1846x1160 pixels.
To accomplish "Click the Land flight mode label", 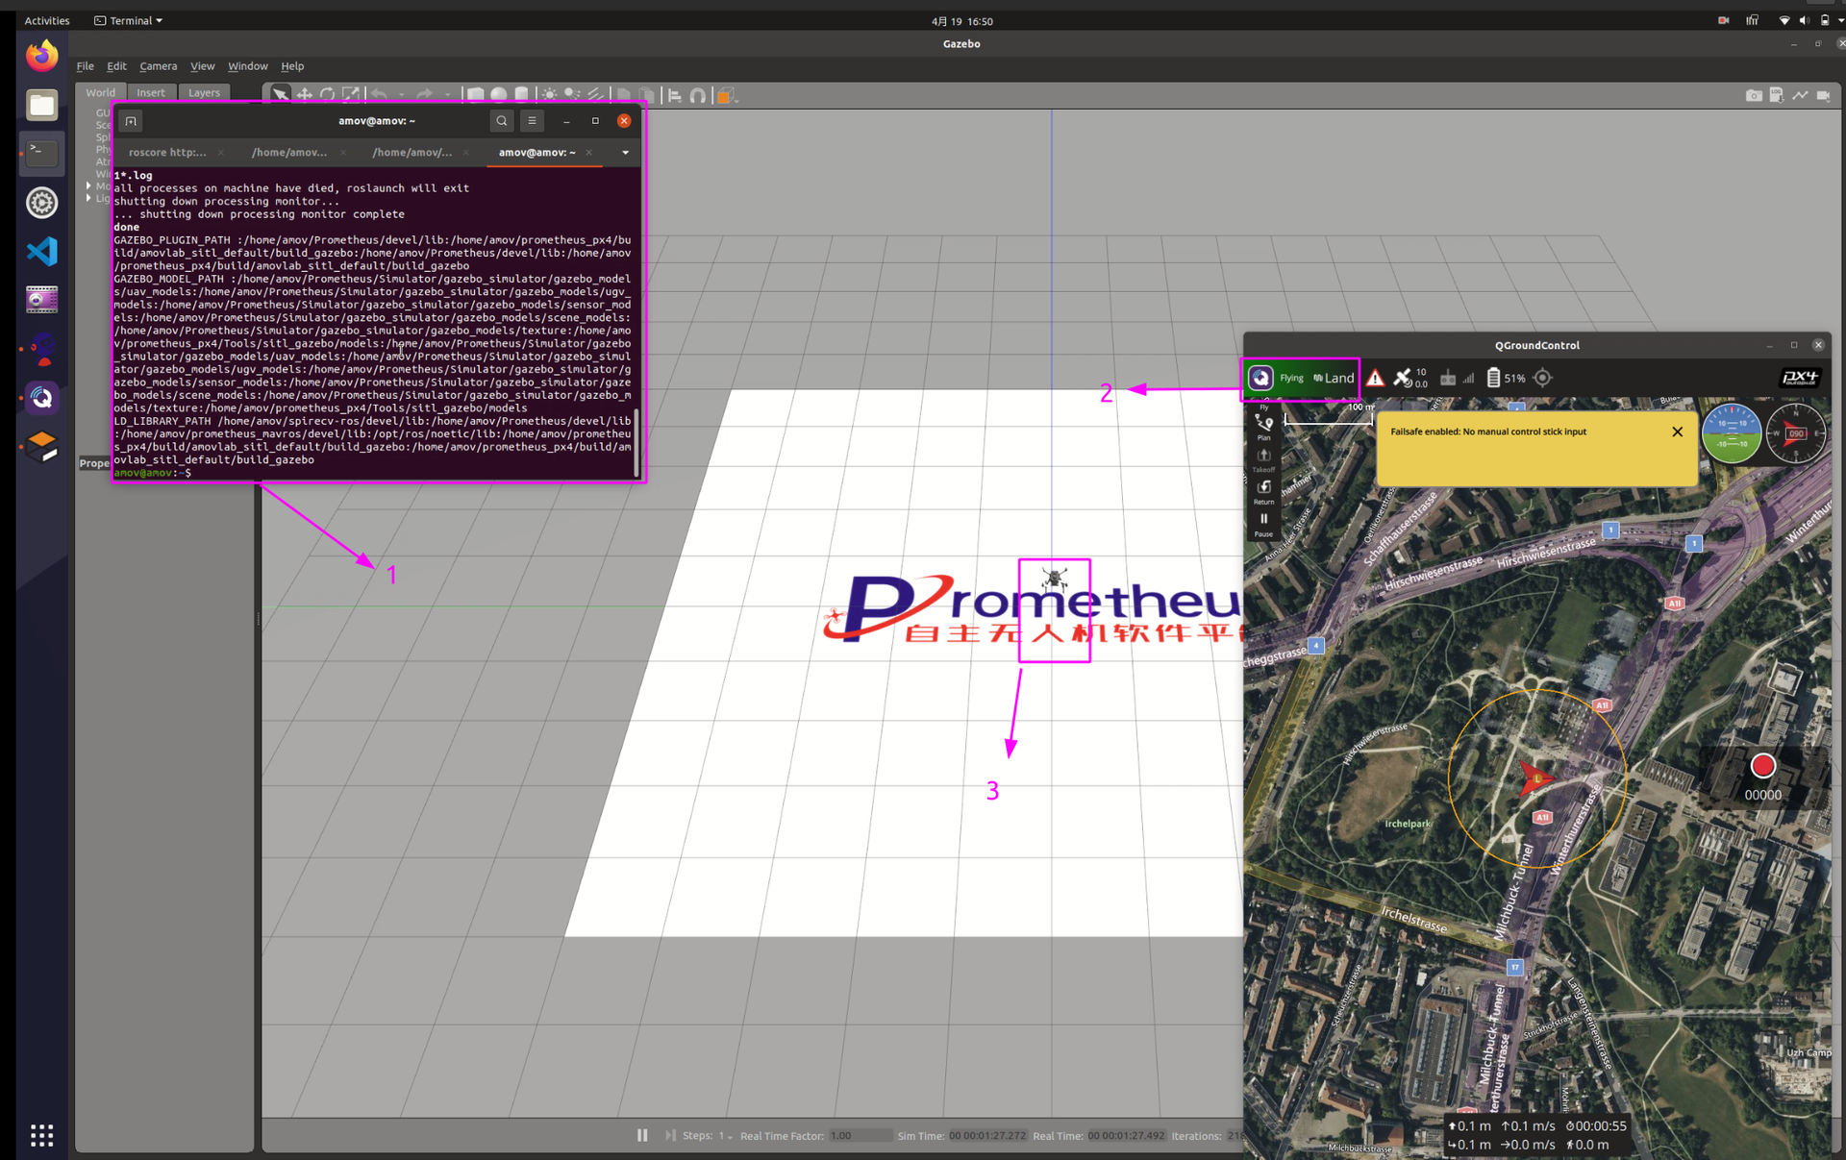I will (1335, 378).
